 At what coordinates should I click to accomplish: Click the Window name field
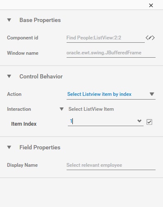pos(111,53)
